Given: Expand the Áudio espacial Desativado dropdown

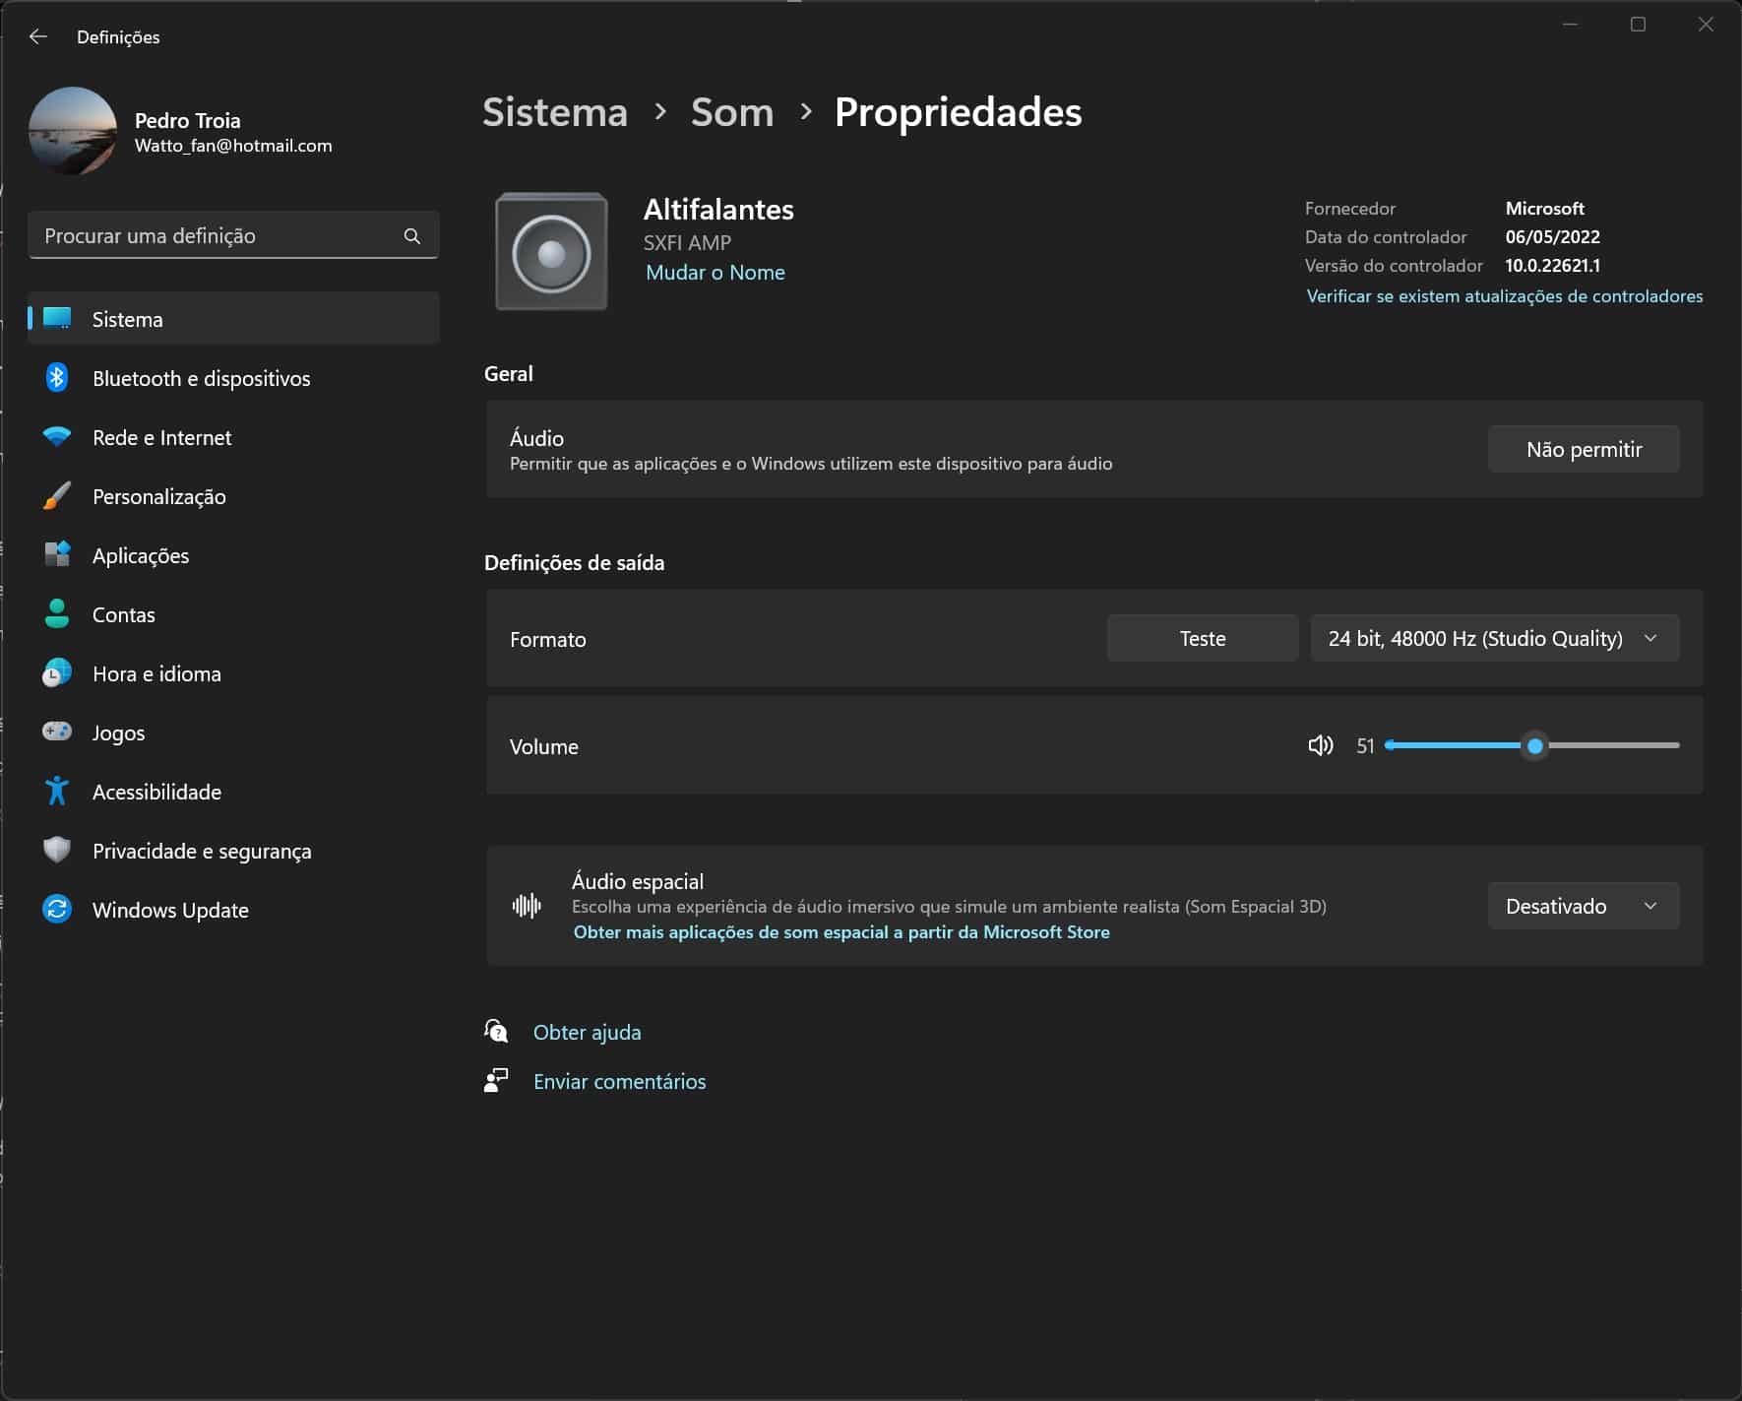Looking at the screenshot, I should click(1583, 906).
